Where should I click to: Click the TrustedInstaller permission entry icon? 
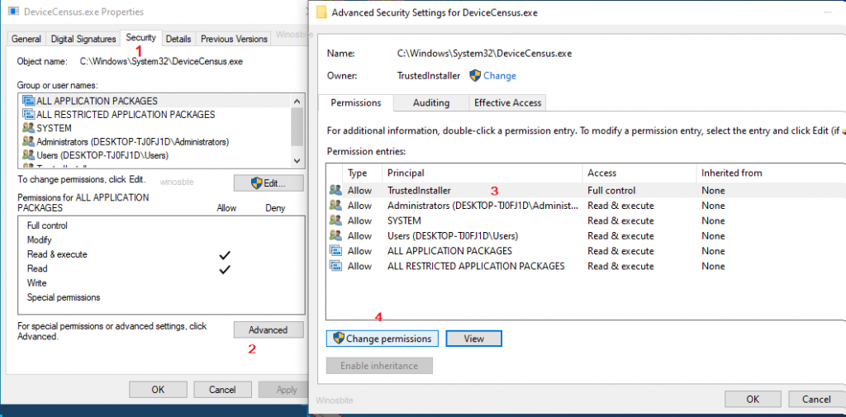(335, 191)
